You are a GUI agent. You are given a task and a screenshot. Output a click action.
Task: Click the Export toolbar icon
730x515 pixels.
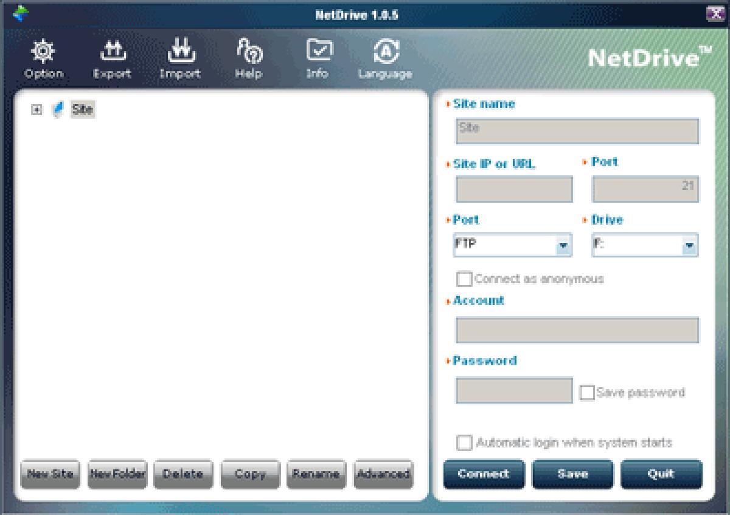112,52
